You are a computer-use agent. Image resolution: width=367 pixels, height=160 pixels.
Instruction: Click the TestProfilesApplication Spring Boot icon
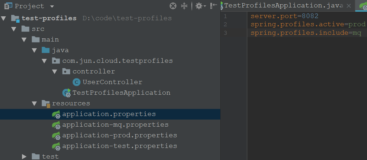point(66,93)
